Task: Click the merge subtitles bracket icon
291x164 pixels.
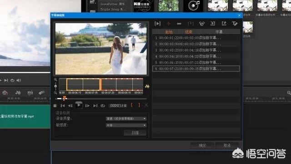Action: click(191, 24)
